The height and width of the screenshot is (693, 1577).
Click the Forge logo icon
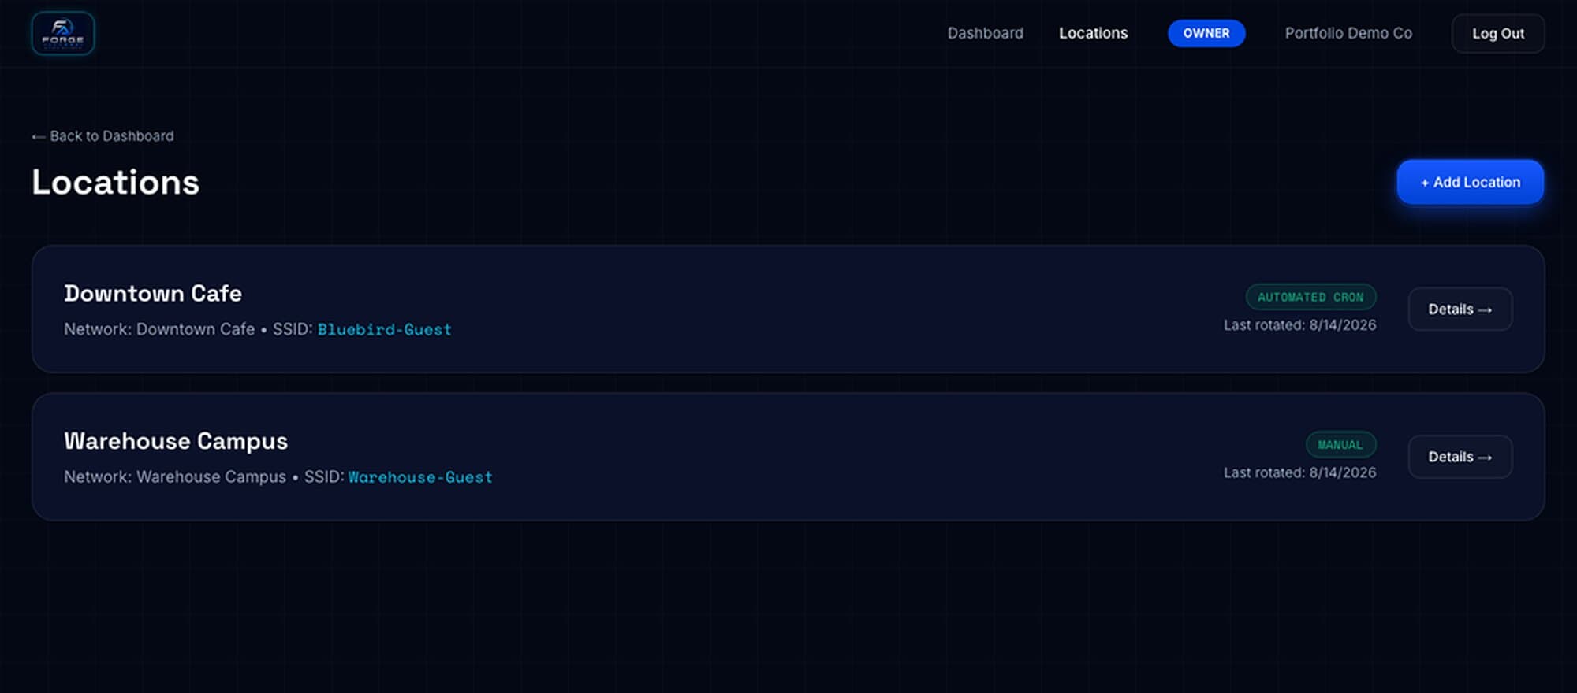click(63, 33)
